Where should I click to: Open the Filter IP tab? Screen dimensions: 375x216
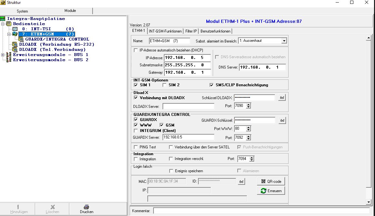click(191, 31)
